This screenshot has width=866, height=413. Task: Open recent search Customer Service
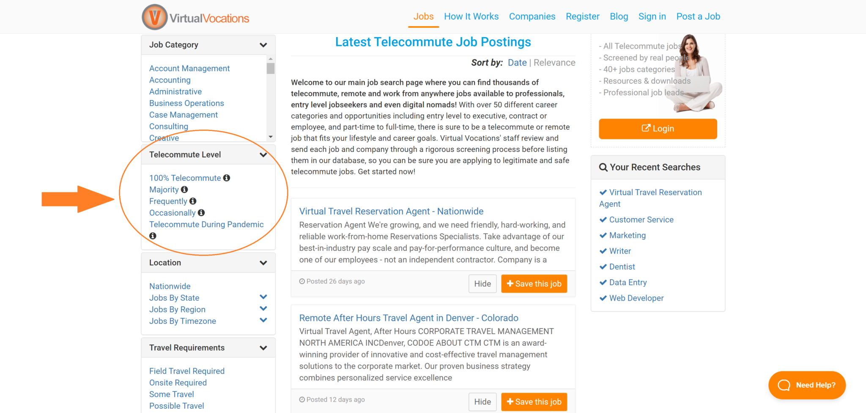(641, 220)
